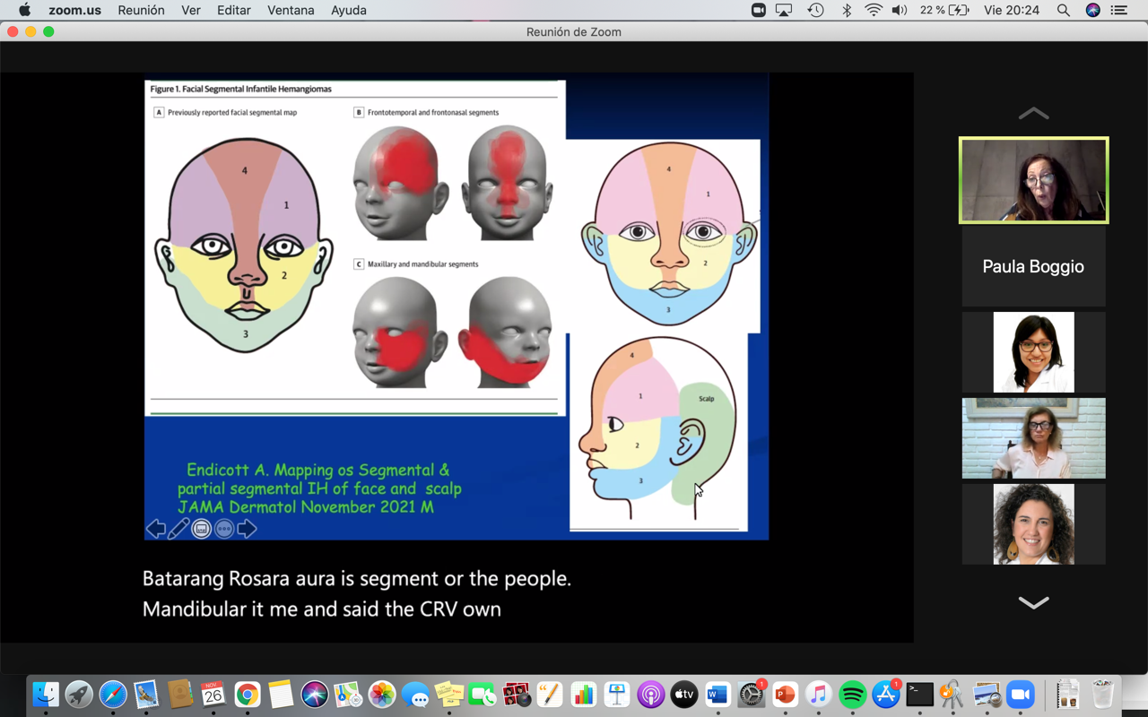Select the pen annotation tool on slide

coord(178,529)
